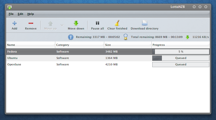This screenshot has width=216, height=120.
Task: Sort by the Progress column header
Action: tap(180, 45)
